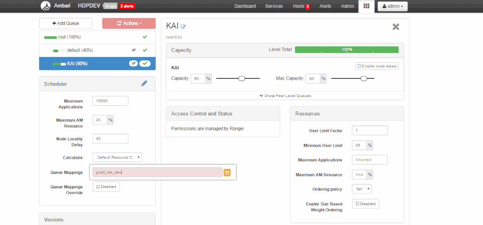The image size is (483, 225).
Task: Click the Max Capacity percent field
Action: tap(313, 79)
